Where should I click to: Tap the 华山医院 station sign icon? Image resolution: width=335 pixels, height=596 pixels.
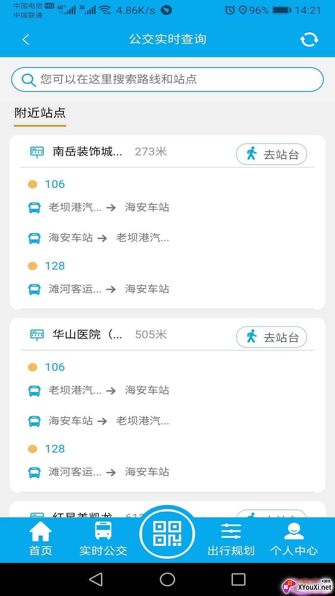pyautogui.click(x=37, y=335)
